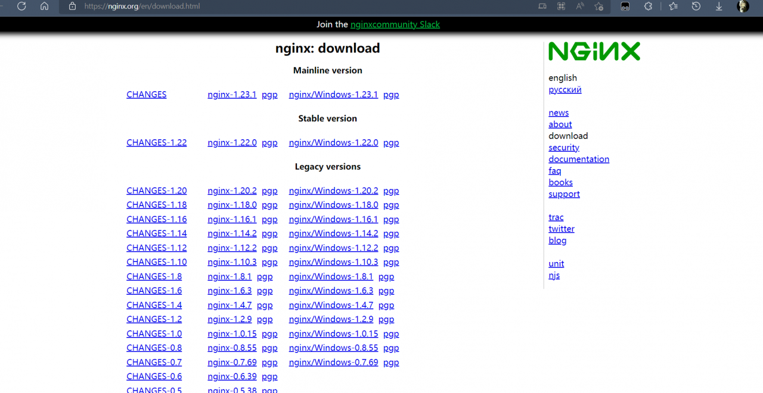Viewport: 763px width, 393px height.
Task: Open the about page in sidebar
Action: pos(560,124)
